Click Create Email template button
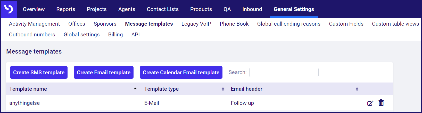Viewport: 422px width, 113px height. click(104, 73)
